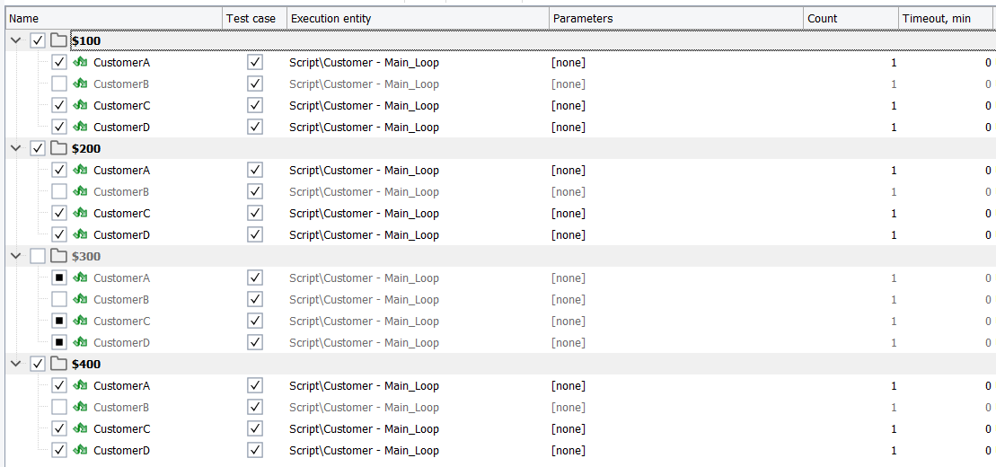Collapse the $400 group
This screenshot has width=996, height=467.
pos(15,364)
